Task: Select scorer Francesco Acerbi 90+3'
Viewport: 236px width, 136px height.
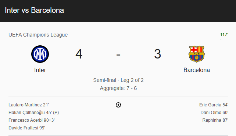Action: (32, 120)
